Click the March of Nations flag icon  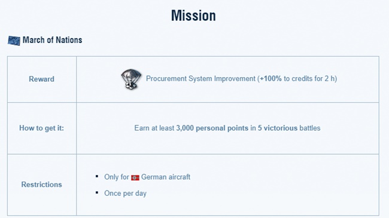14,41
